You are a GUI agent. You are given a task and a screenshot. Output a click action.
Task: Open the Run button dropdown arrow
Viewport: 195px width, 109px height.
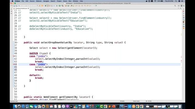(61, 6)
